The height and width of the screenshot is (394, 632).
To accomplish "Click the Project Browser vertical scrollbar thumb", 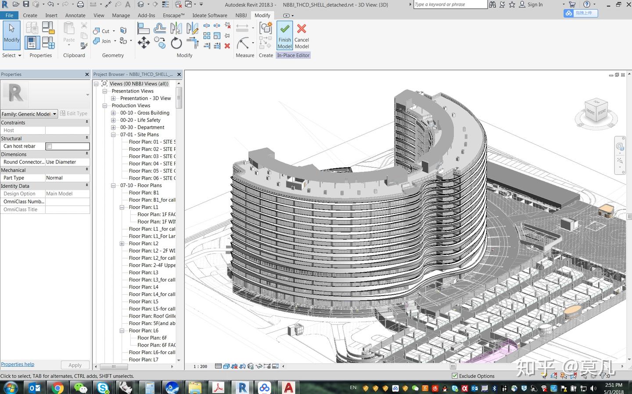I will point(179,98).
